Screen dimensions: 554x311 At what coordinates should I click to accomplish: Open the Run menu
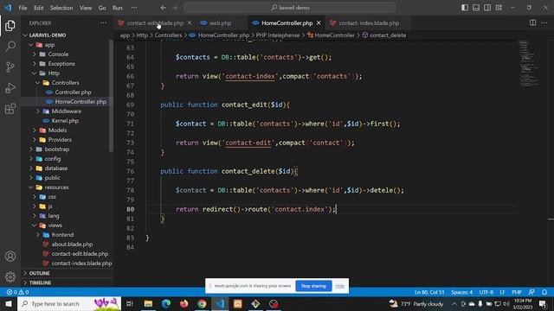(118, 8)
